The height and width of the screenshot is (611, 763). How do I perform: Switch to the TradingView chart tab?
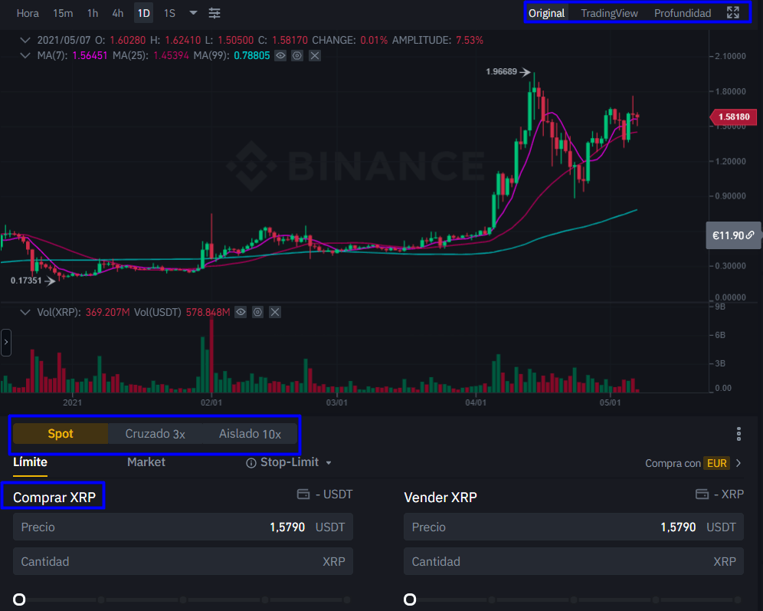click(x=609, y=13)
